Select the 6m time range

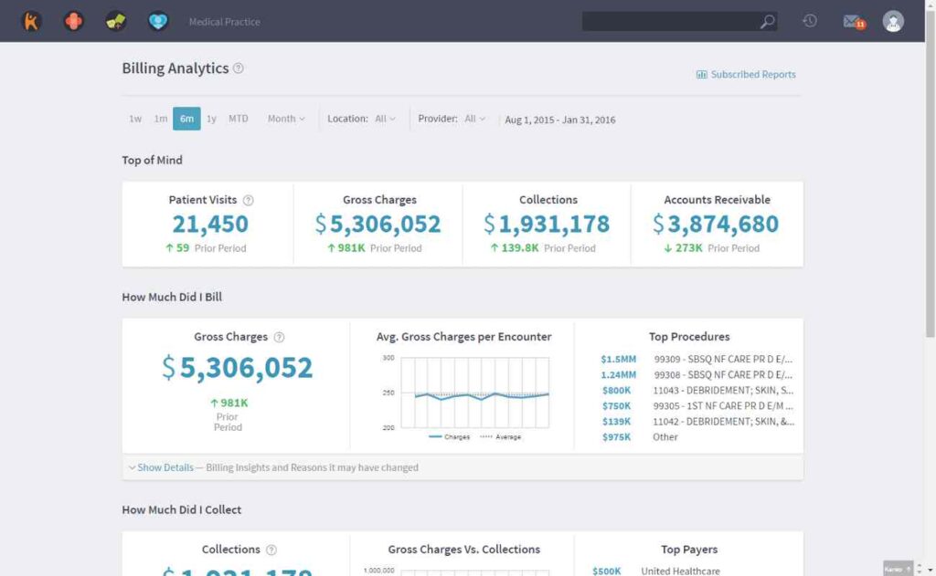point(186,119)
